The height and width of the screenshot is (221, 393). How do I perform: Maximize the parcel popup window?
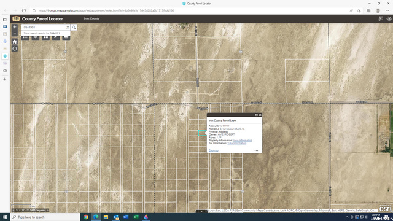(256, 115)
